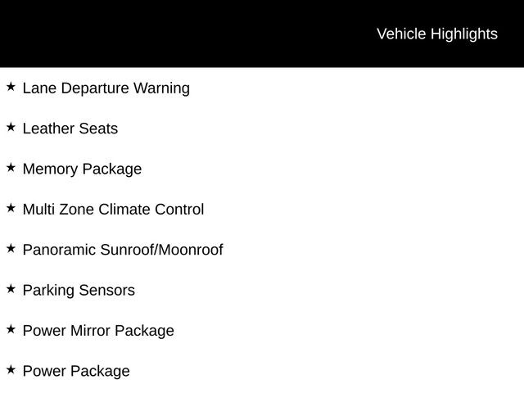524x393 pixels.
Task: Click the word Highlights in the header
Action: 464,34
